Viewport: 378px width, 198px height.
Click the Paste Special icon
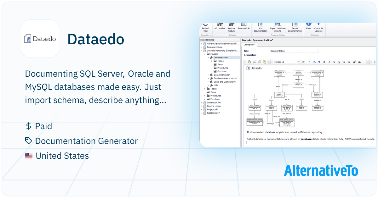tap(264, 62)
